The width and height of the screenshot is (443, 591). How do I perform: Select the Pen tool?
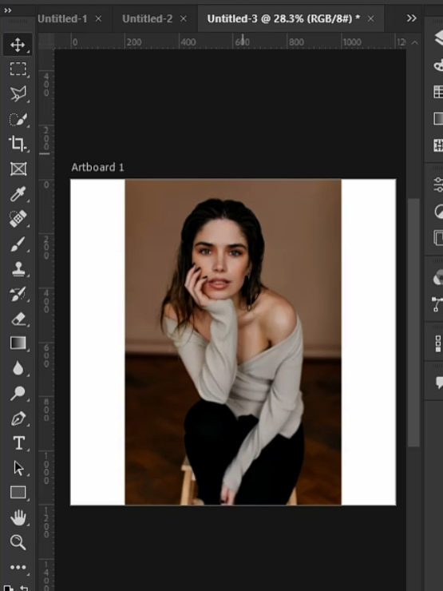click(x=18, y=418)
